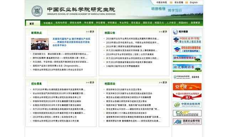
Task: Open the 论文答辩公告 banner
Action: (x=187, y=68)
